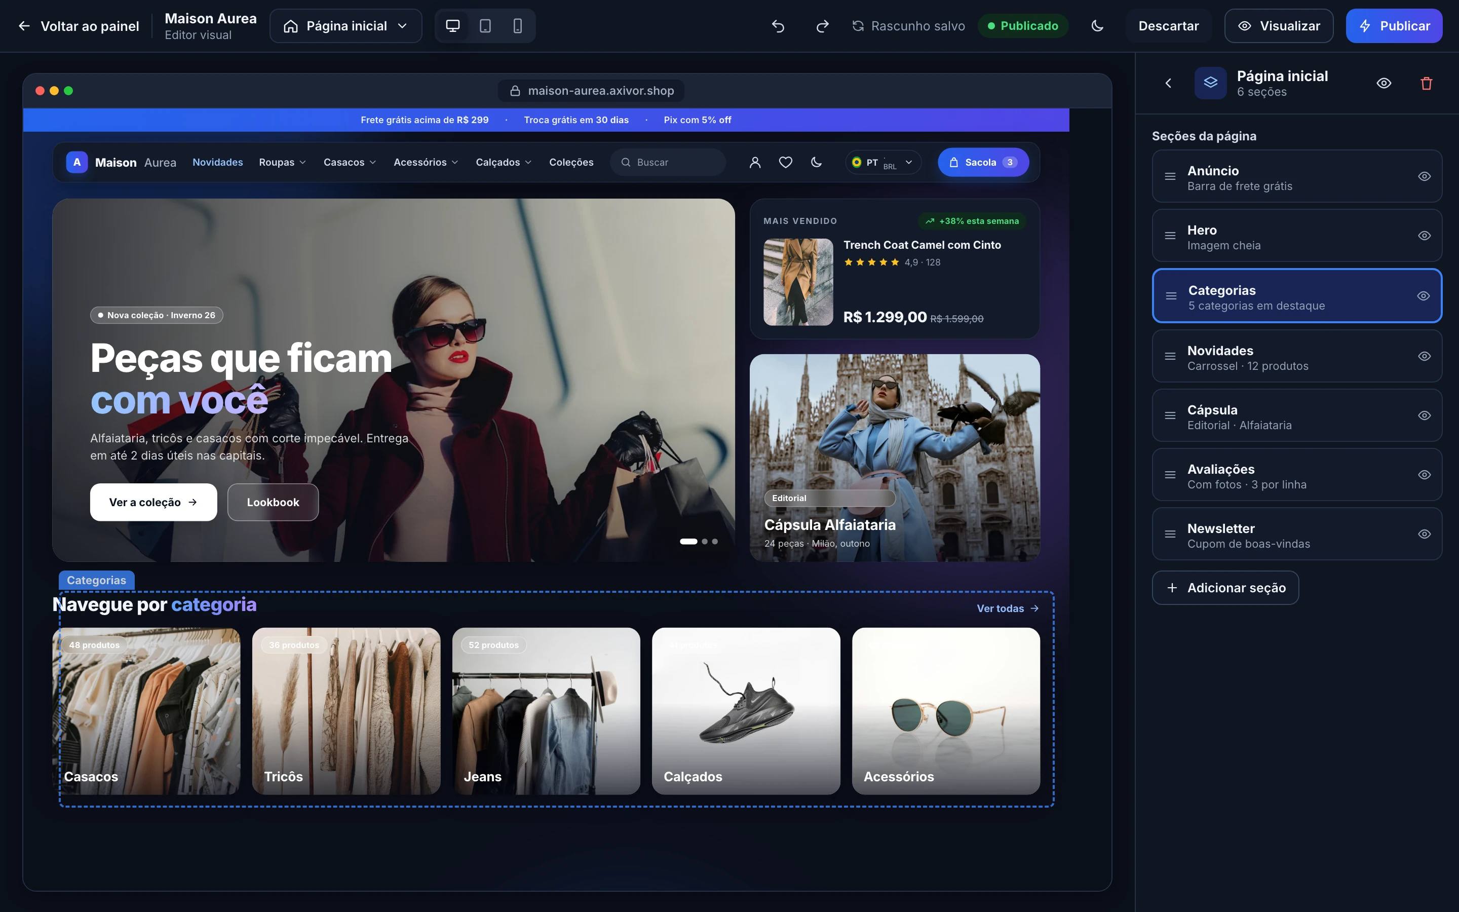Toggle visibility of Página inicial page
The width and height of the screenshot is (1459, 912).
[1384, 83]
